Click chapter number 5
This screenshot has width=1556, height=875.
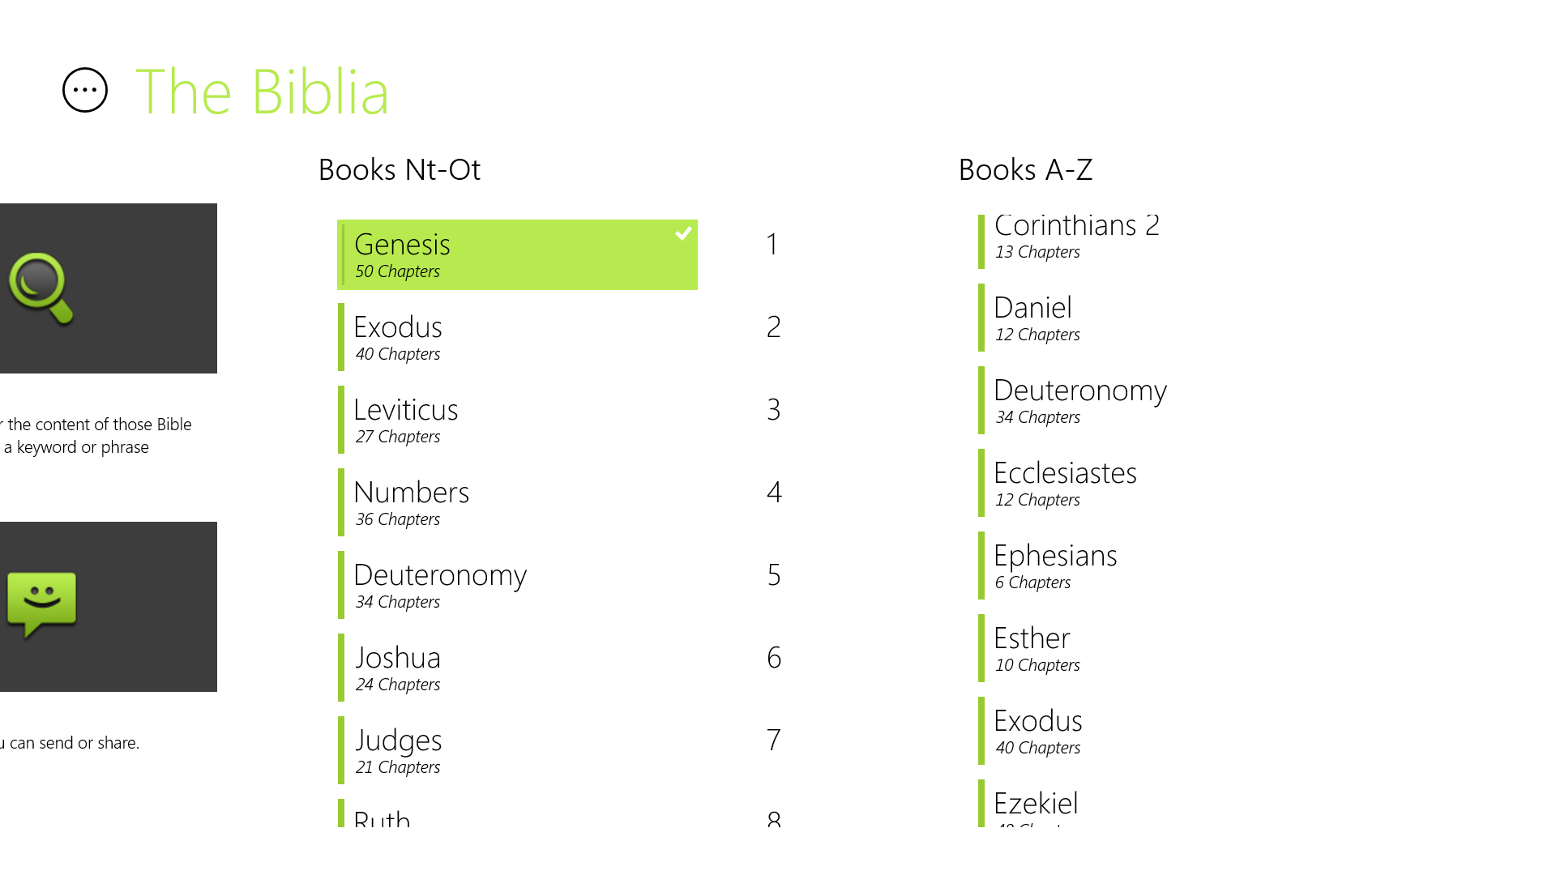pos(774,575)
